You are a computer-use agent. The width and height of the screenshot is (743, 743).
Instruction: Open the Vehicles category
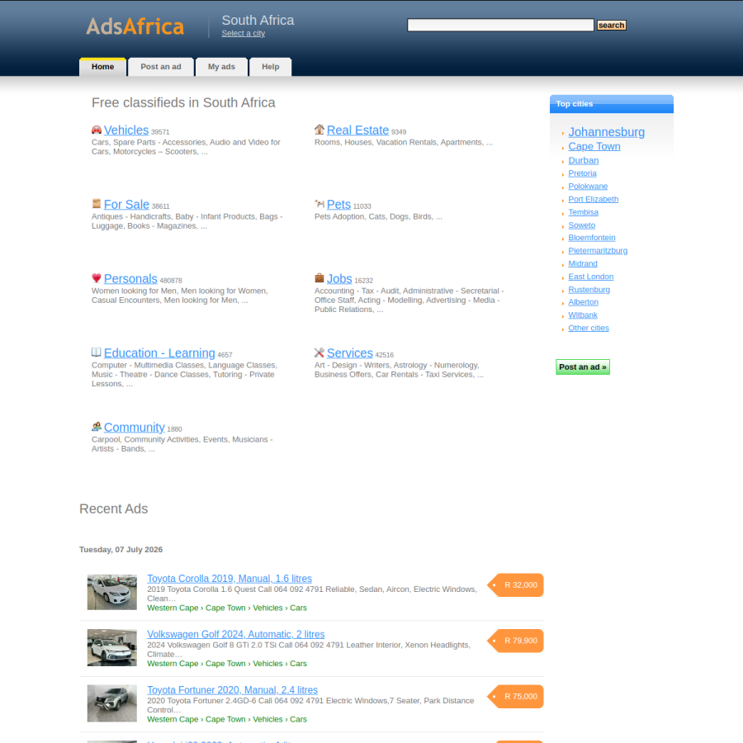[x=126, y=130]
